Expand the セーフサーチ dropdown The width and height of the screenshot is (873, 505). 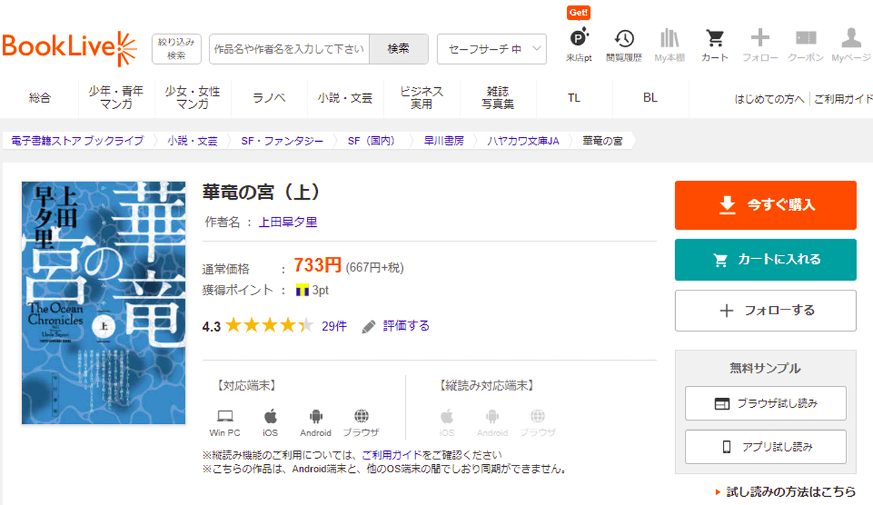[491, 49]
